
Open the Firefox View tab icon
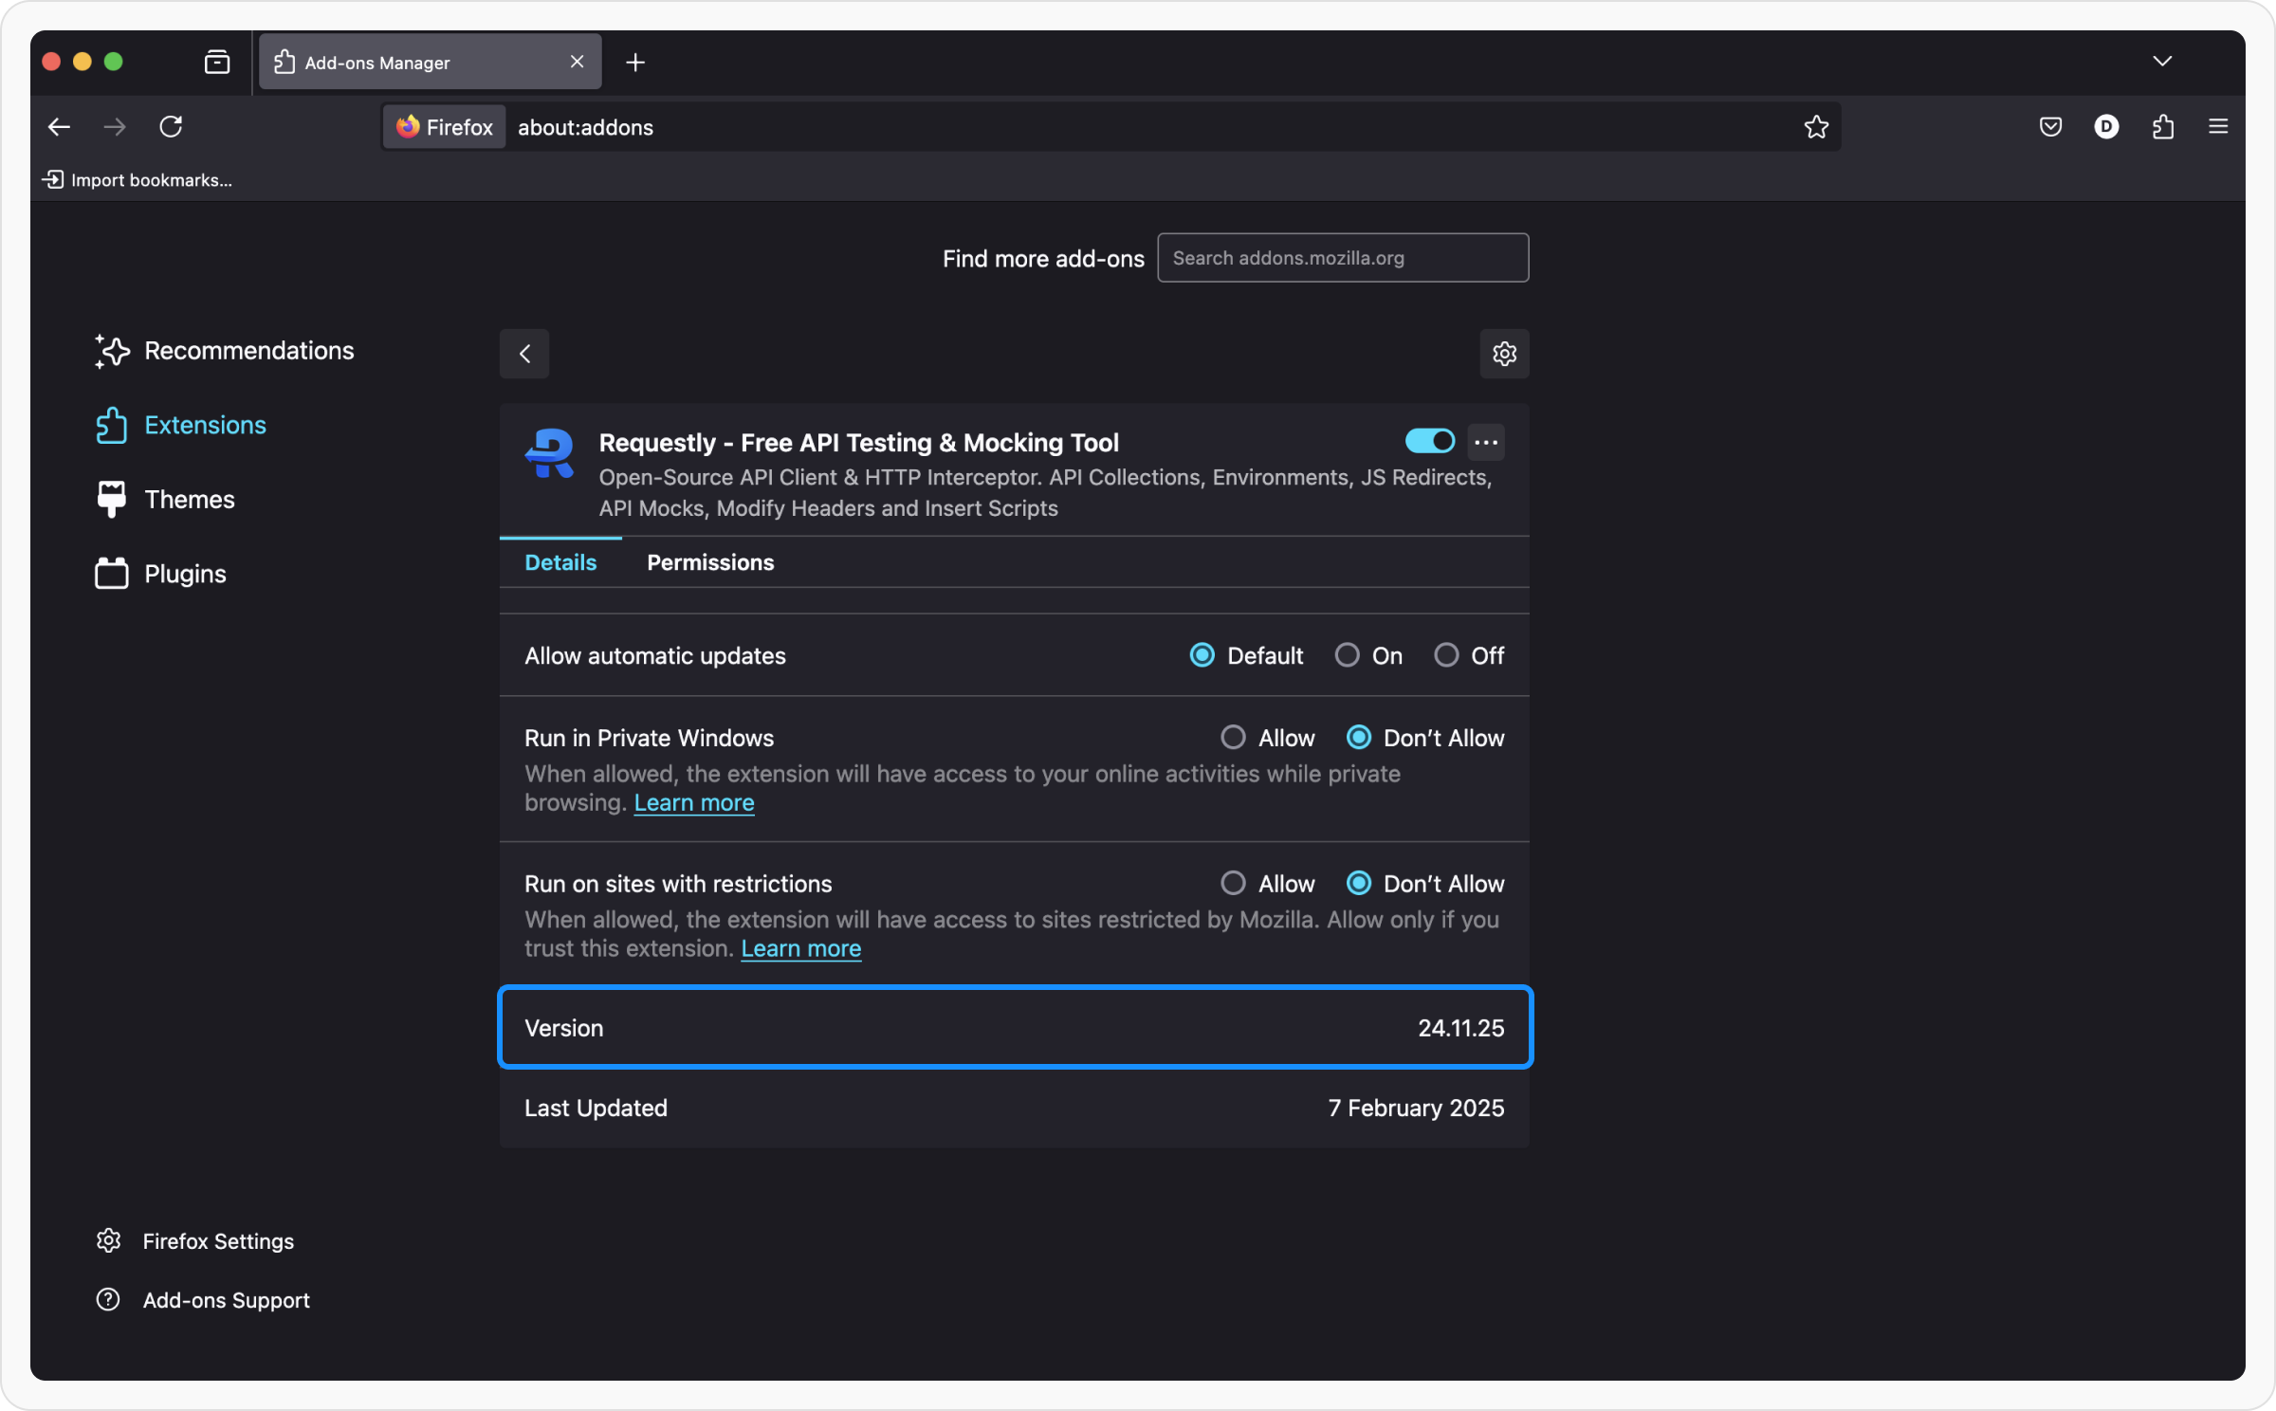217,63
